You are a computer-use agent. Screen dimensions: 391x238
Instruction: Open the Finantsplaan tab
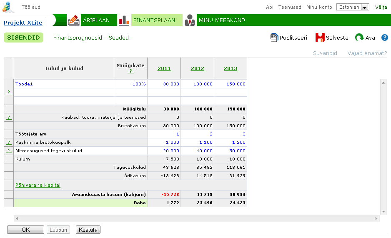(154, 20)
